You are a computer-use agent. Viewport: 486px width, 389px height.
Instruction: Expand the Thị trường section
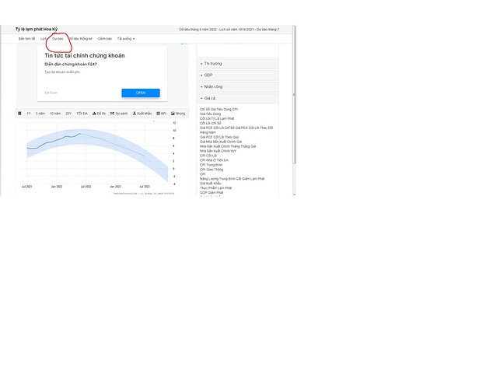click(212, 64)
